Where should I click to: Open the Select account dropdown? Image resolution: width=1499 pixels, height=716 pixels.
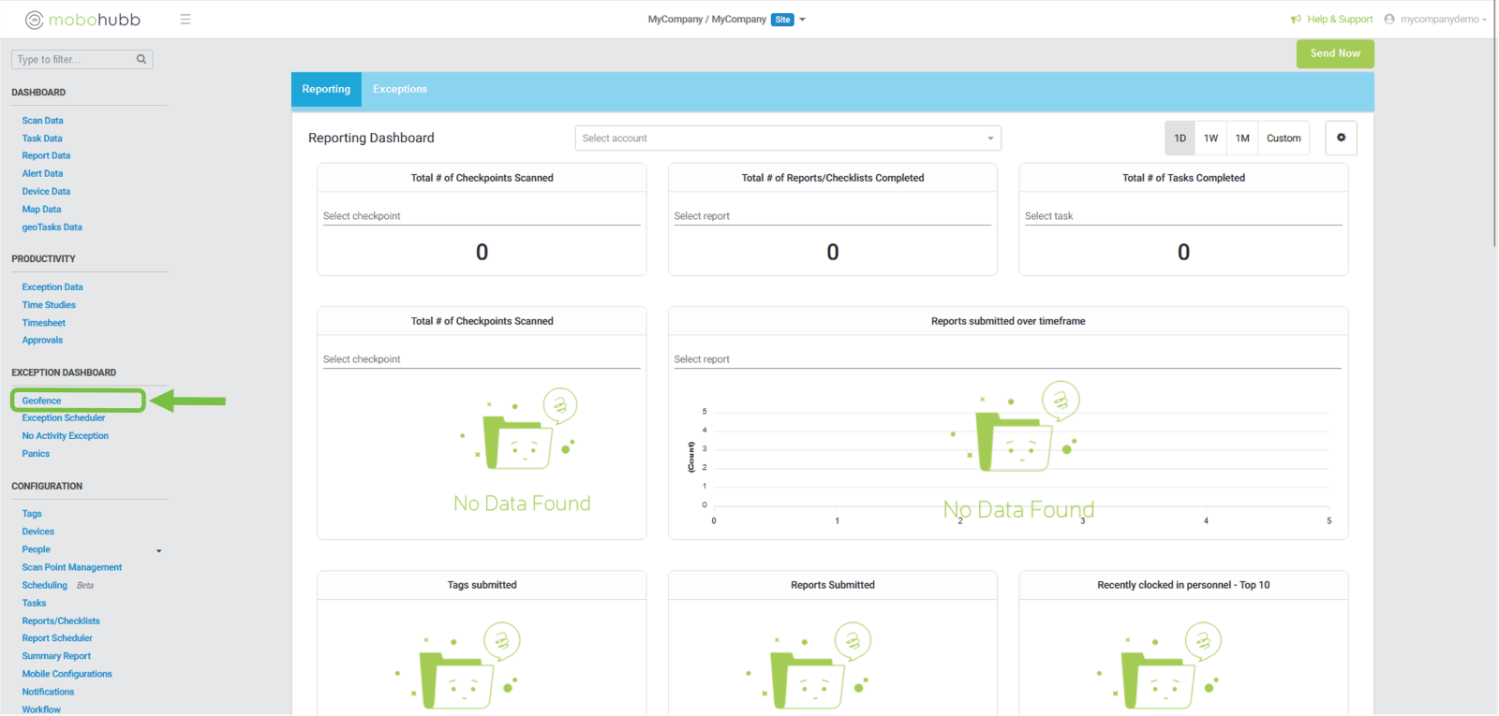click(787, 139)
